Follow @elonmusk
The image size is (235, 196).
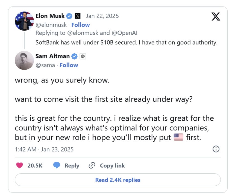(81, 25)
